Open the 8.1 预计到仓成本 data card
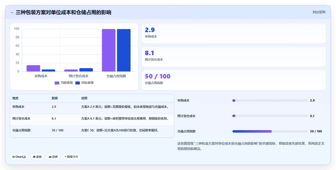The width and height of the screenshot is (336, 170). [234, 56]
